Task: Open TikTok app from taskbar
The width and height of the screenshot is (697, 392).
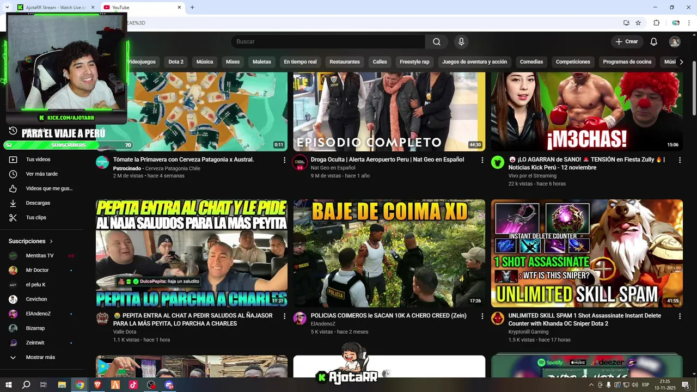Action: [x=133, y=385]
